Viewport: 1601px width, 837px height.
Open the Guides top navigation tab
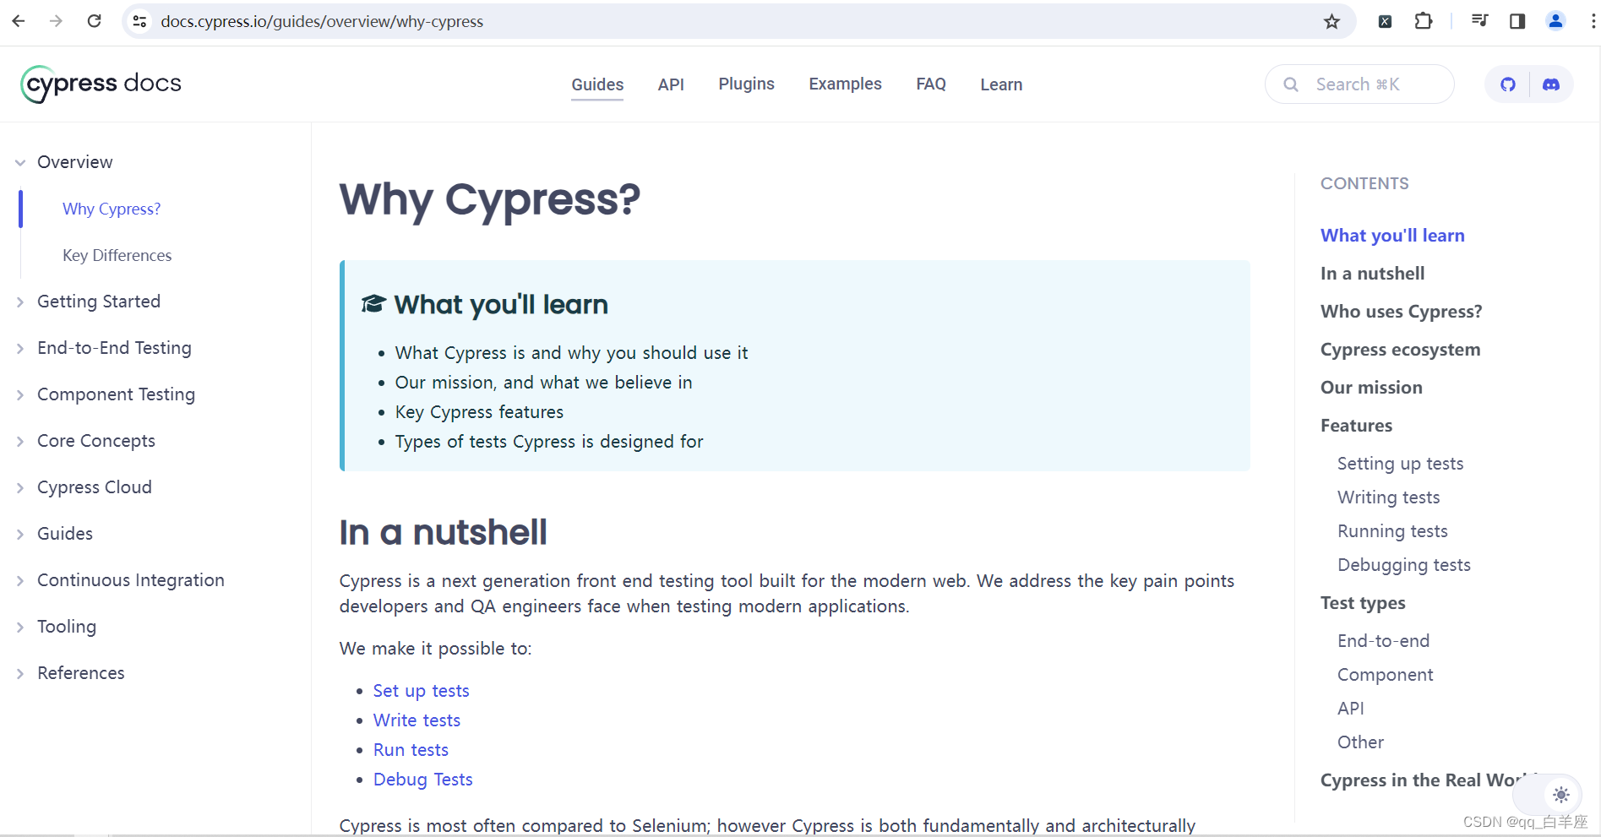point(597,84)
